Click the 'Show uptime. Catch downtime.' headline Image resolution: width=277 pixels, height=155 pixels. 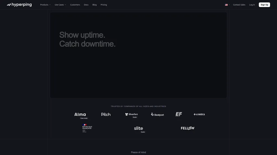tap(87, 39)
